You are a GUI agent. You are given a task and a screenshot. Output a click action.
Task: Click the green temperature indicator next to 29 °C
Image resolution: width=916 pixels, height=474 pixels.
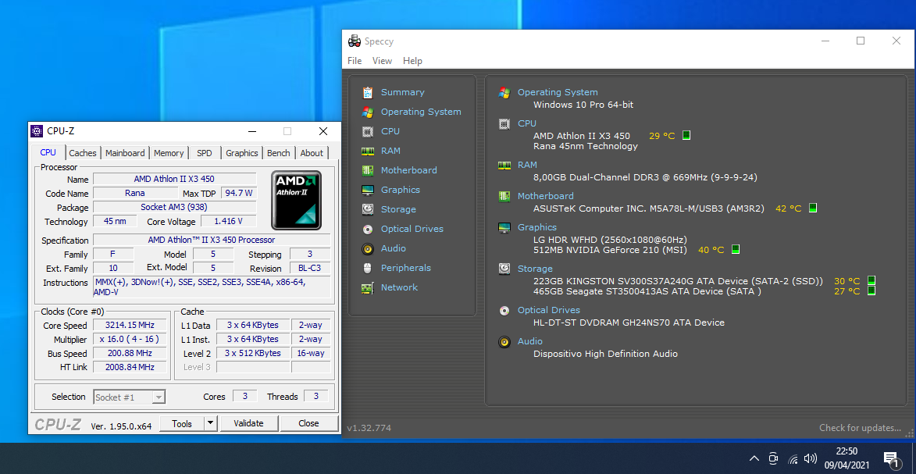pyautogui.click(x=686, y=136)
